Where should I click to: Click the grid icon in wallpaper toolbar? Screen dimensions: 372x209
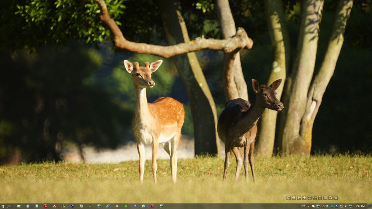click(x=325, y=198)
